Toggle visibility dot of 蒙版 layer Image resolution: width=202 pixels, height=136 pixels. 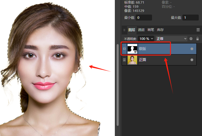tap(192, 49)
